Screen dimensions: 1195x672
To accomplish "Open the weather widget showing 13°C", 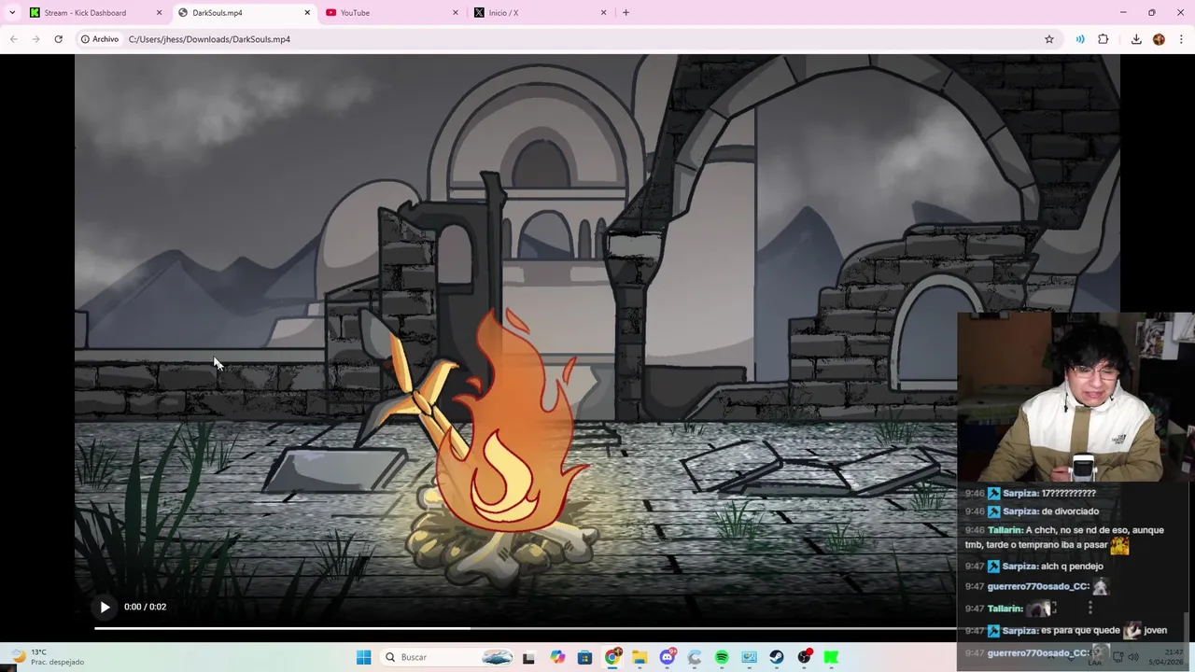I will click(47, 657).
